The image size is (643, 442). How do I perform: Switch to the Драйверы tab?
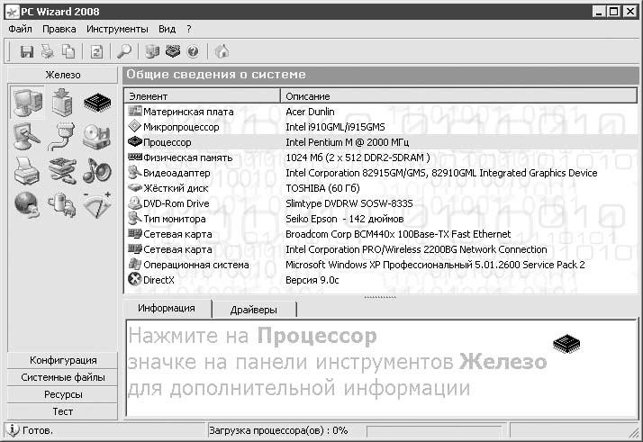click(x=253, y=309)
